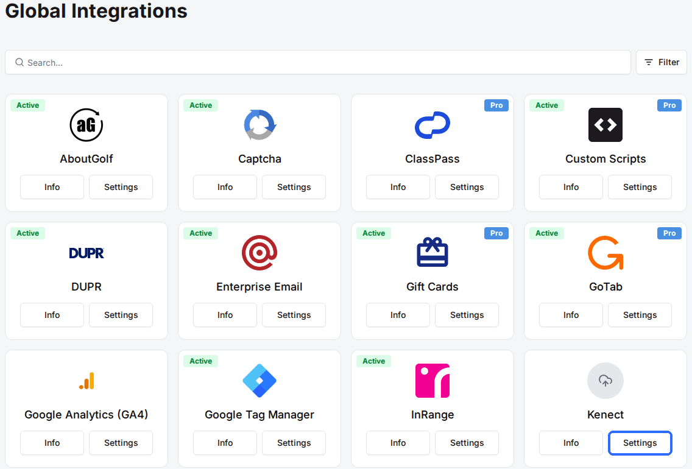View Enterprise Email Info
692x469 pixels.
coord(225,315)
